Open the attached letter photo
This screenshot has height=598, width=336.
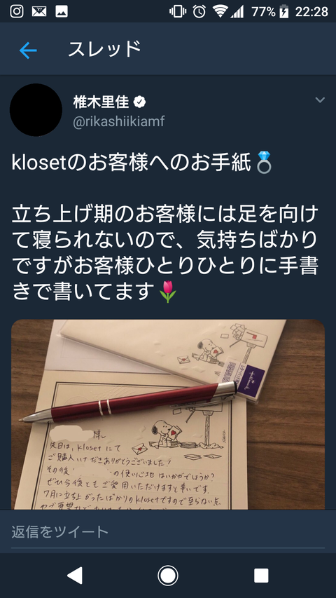tap(168, 414)
